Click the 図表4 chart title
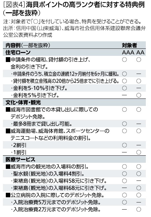 (x=74, y=9)
